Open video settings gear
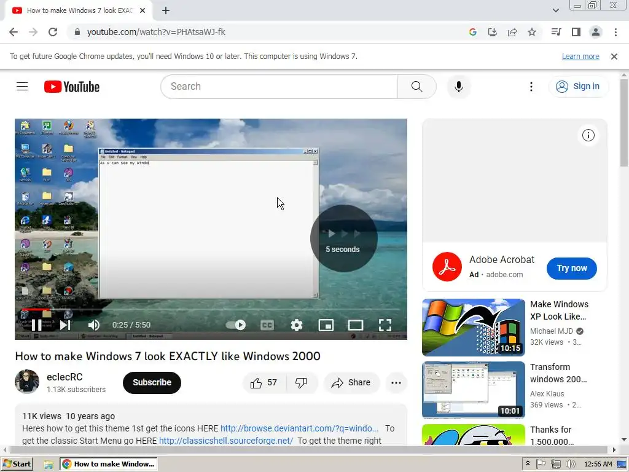 pos(297,325)
